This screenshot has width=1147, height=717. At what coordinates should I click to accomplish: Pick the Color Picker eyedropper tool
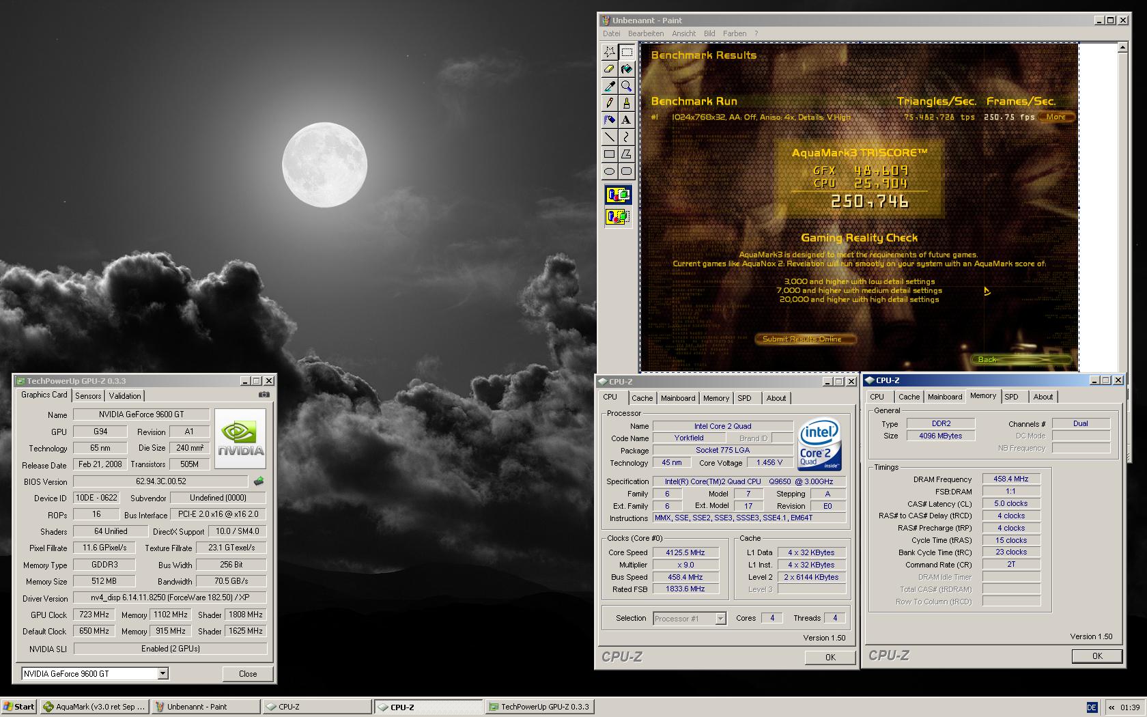pos(610,86)
